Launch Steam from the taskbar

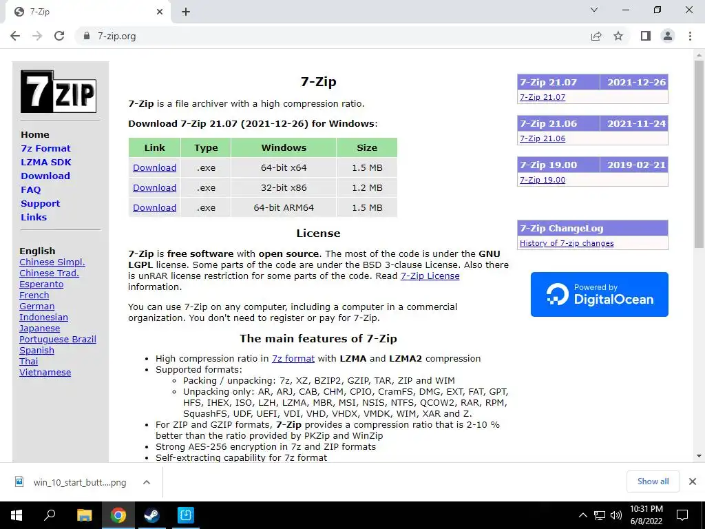[x=151, y=515]
